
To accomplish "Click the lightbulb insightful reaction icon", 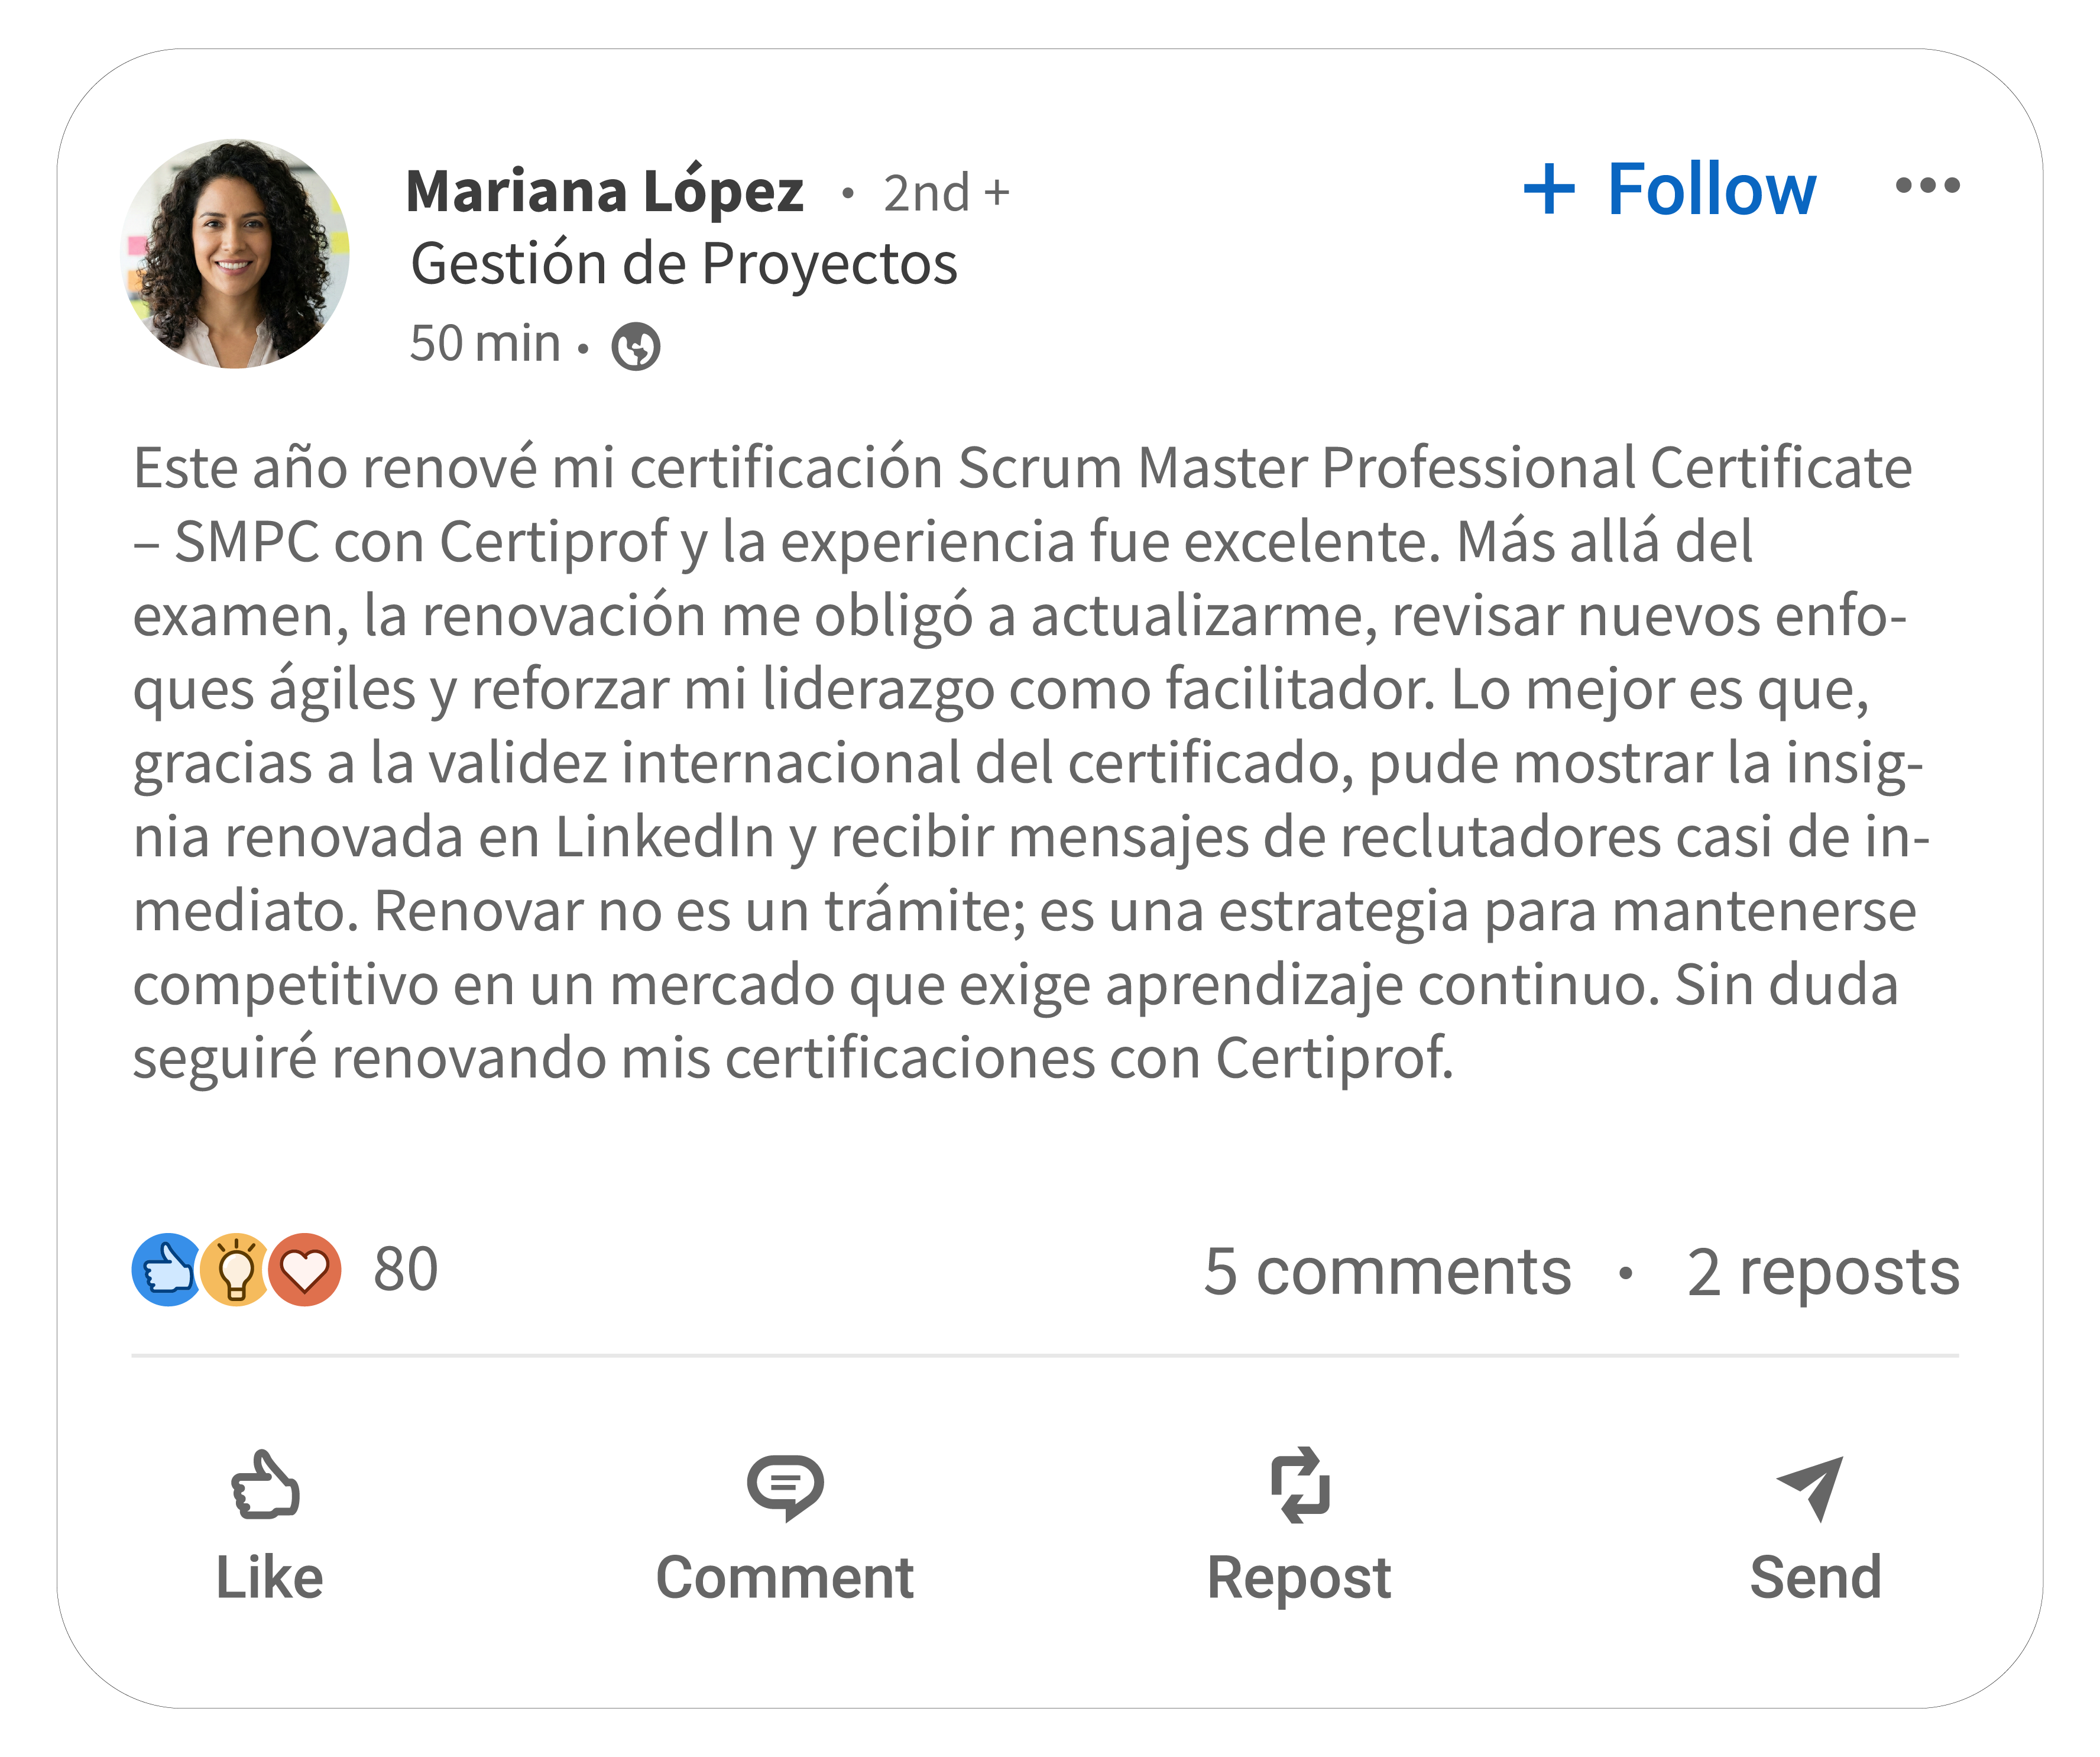I will click(x=236, y=1270).
